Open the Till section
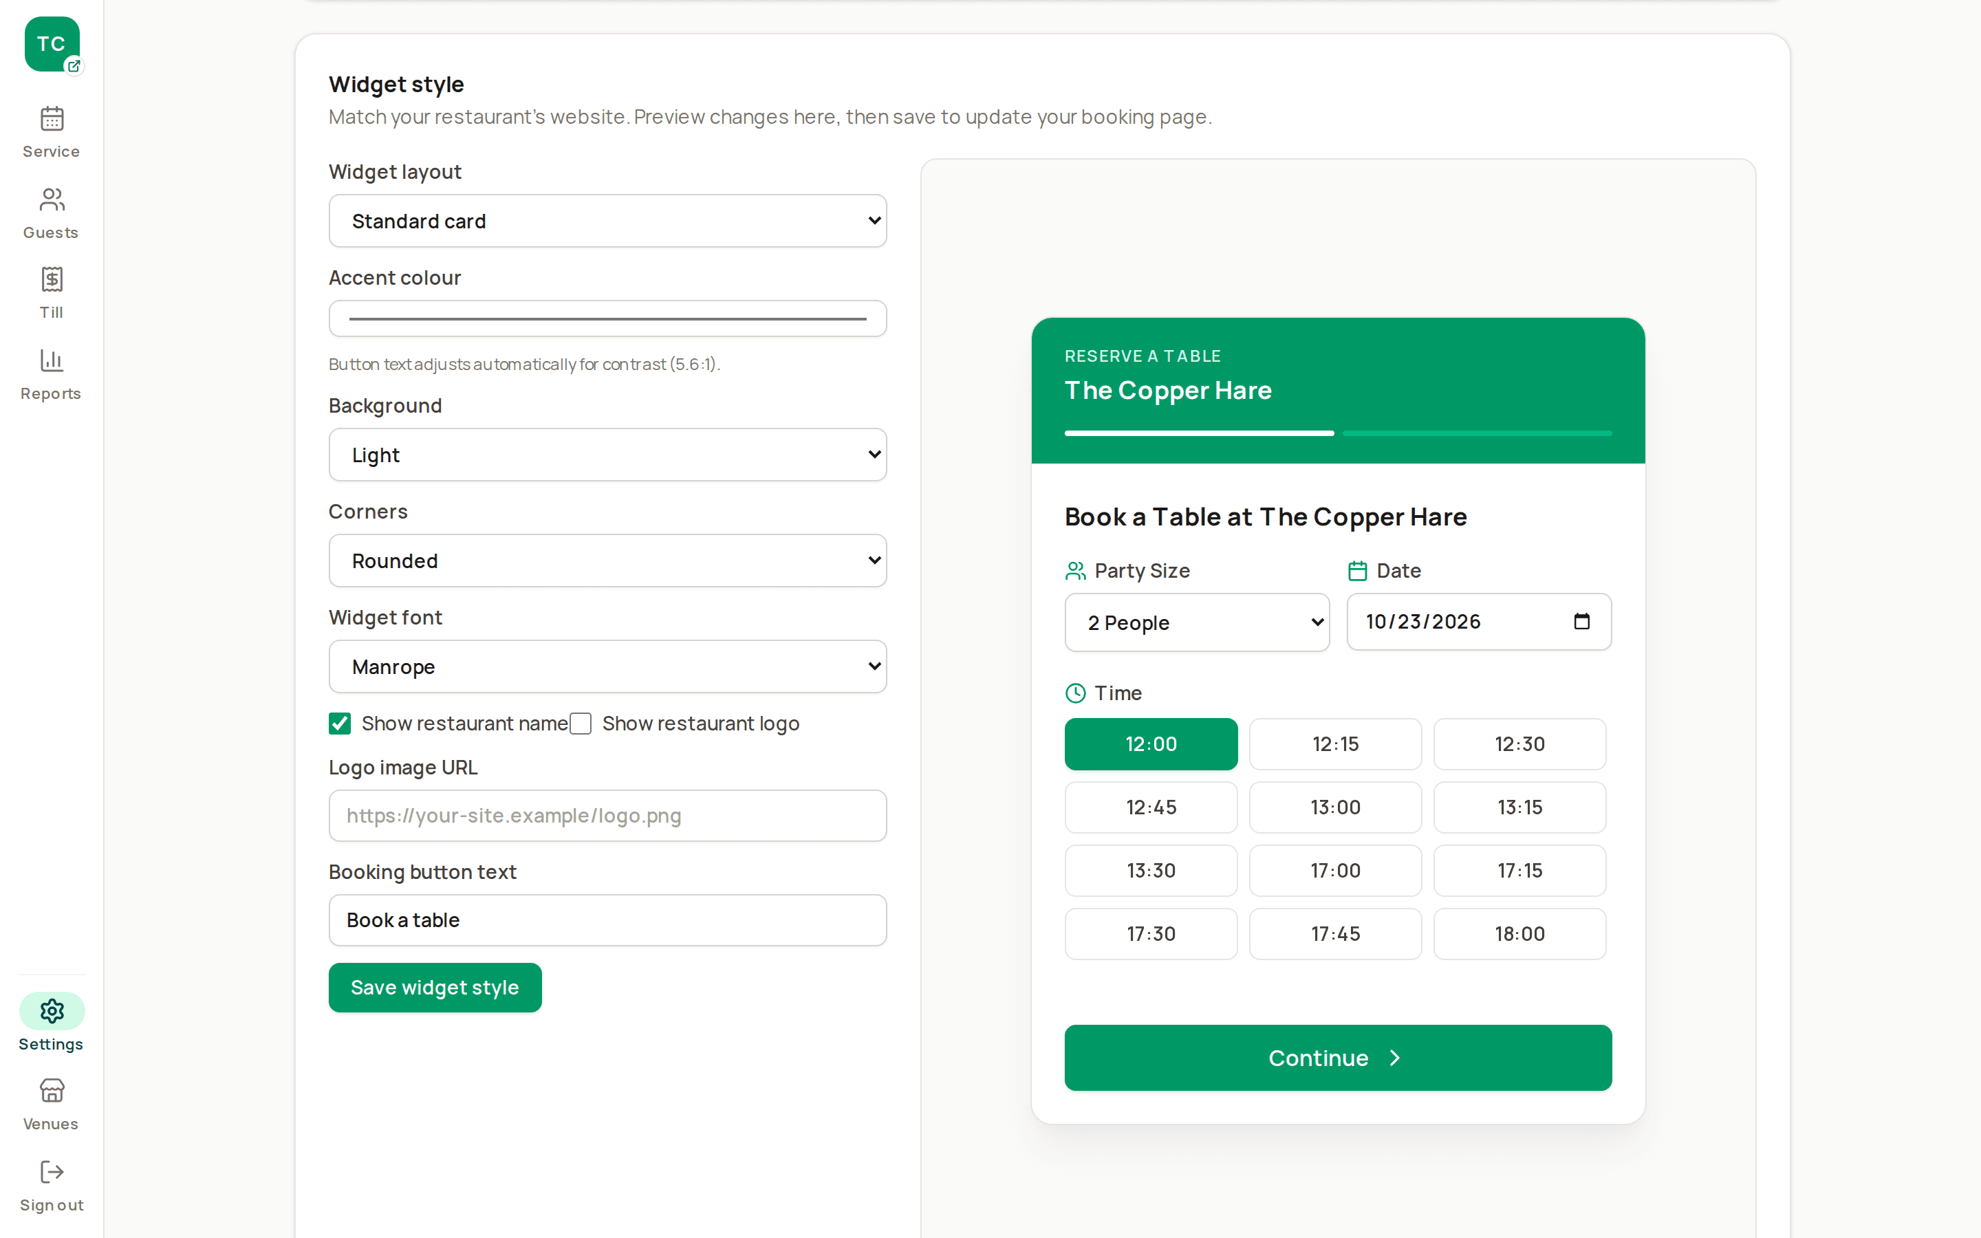This screenshot has height=1238, width=1981. click(x=52, y=292)
